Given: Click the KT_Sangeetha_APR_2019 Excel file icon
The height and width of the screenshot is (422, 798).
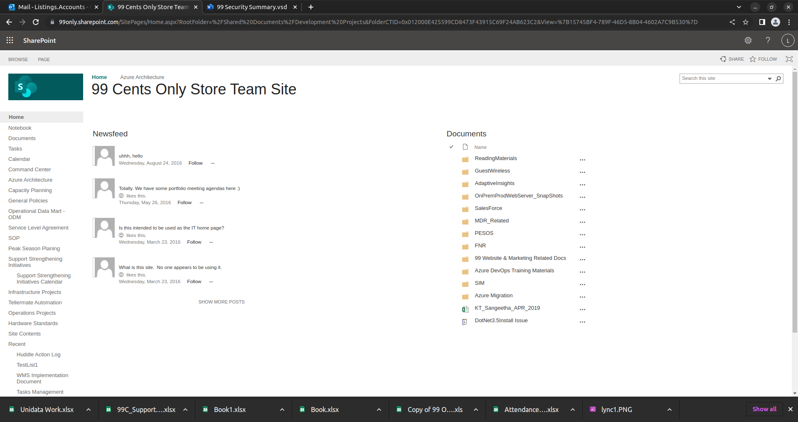Looking at the screenshot, I should coord(465,309).
